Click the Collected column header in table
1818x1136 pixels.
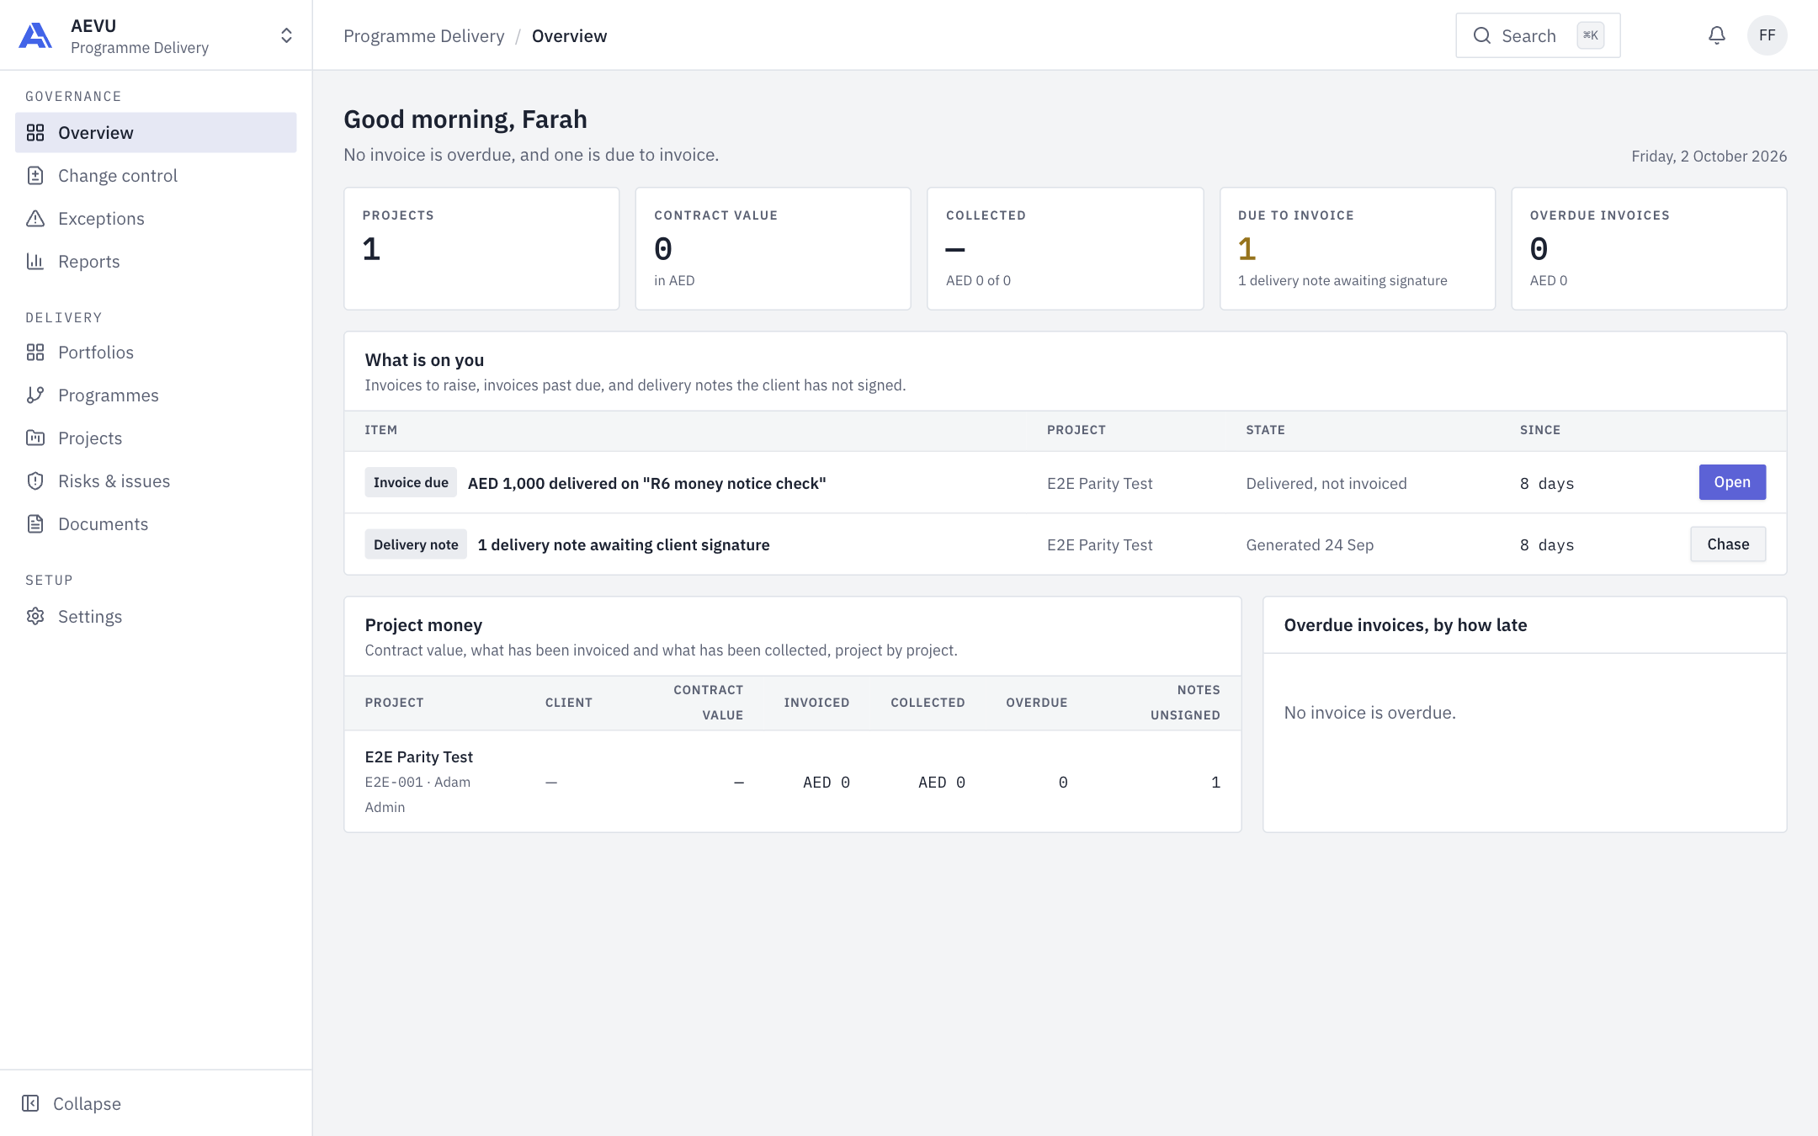coord(928,703)
